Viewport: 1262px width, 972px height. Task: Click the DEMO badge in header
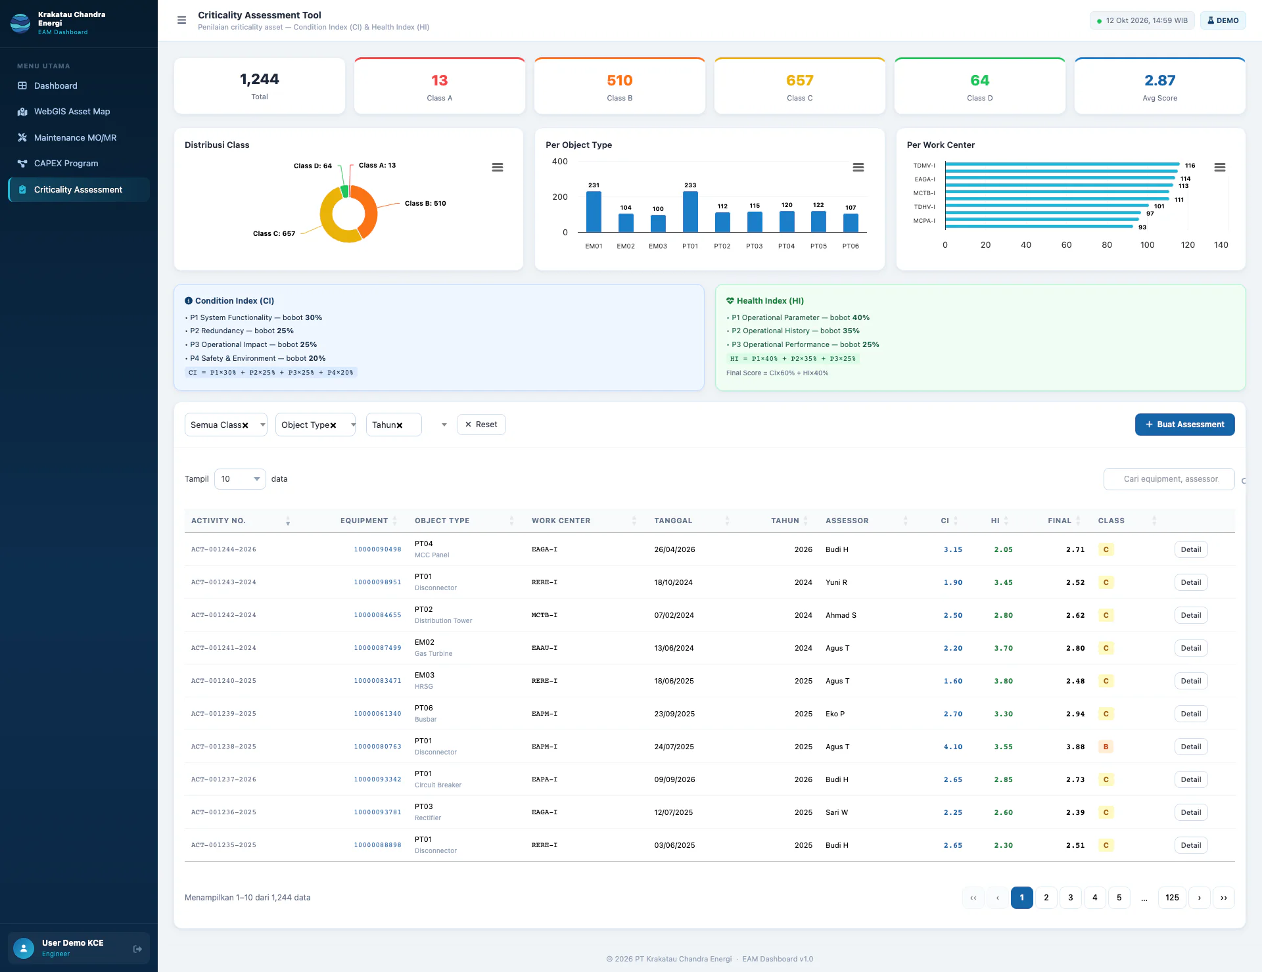click(x=1223, y=20)
